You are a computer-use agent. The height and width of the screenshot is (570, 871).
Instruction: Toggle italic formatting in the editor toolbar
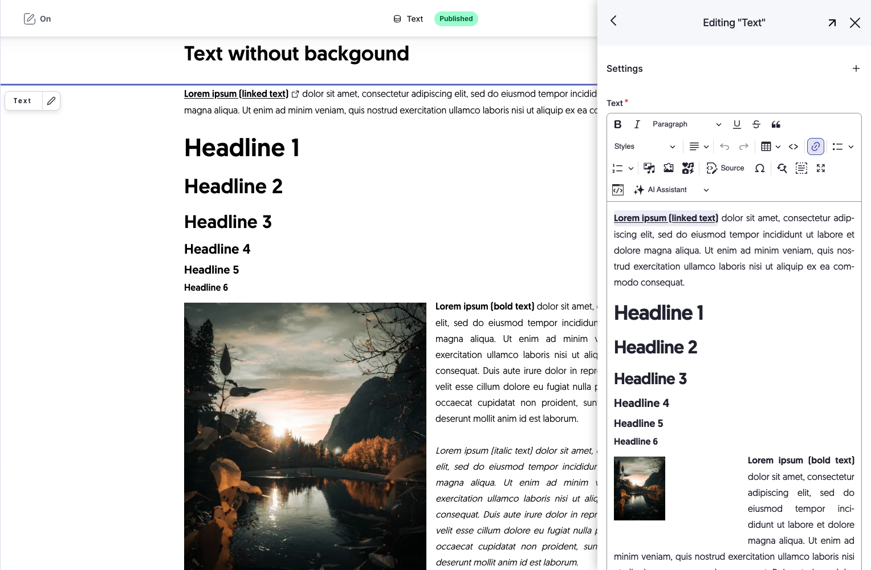(x=637, y=124)
